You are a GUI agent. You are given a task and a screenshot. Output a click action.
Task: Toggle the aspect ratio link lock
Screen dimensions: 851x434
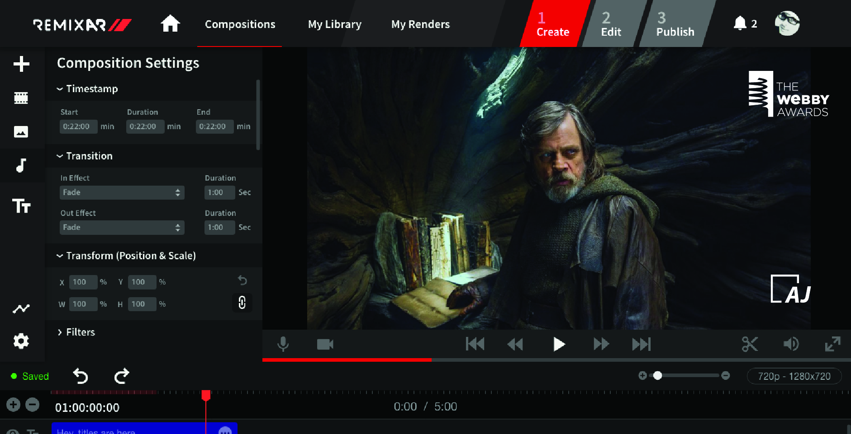pos(242,303)
